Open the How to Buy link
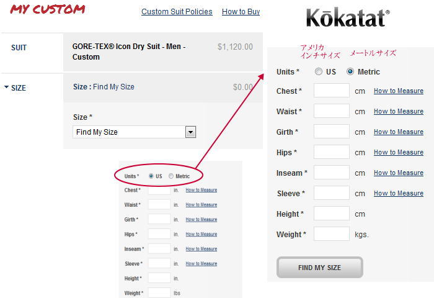Image resolution: width=434 pixels, height=298 pixels. click(x=241, y=12)
